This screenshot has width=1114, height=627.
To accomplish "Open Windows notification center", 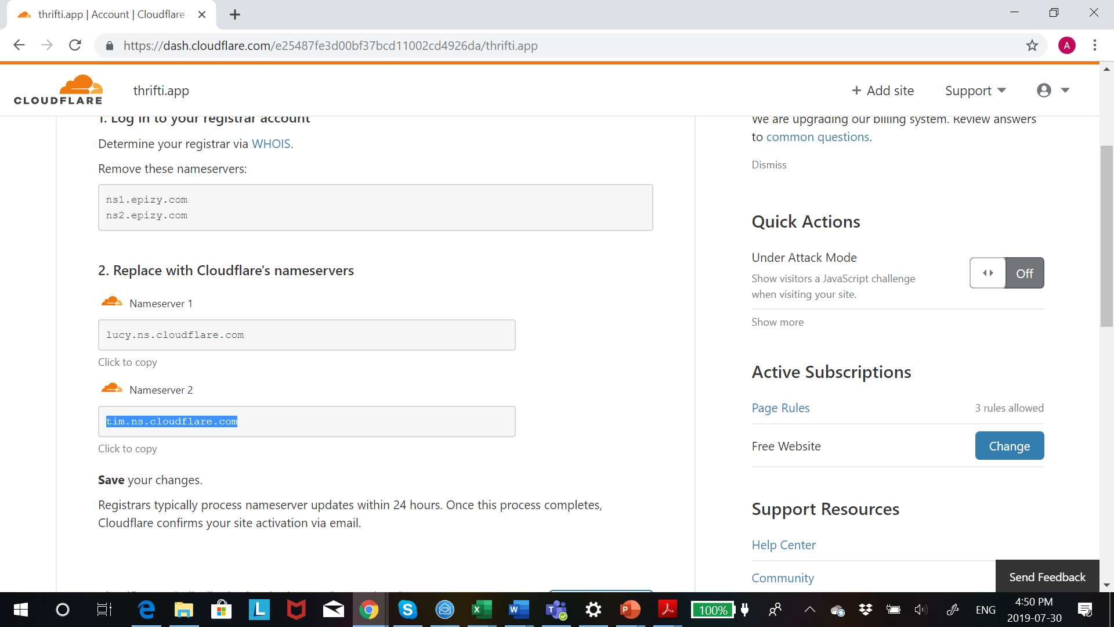I will click(x=1085, y=610).
